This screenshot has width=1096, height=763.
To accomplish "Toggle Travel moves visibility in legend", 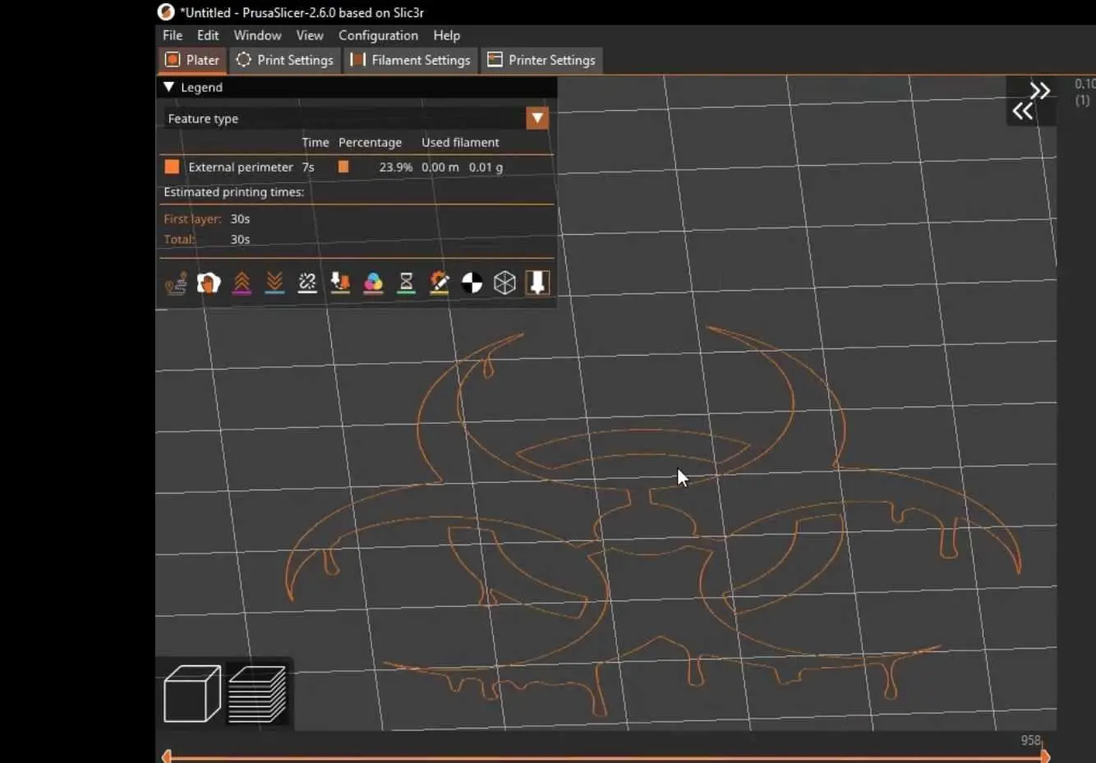I will 176,283.
